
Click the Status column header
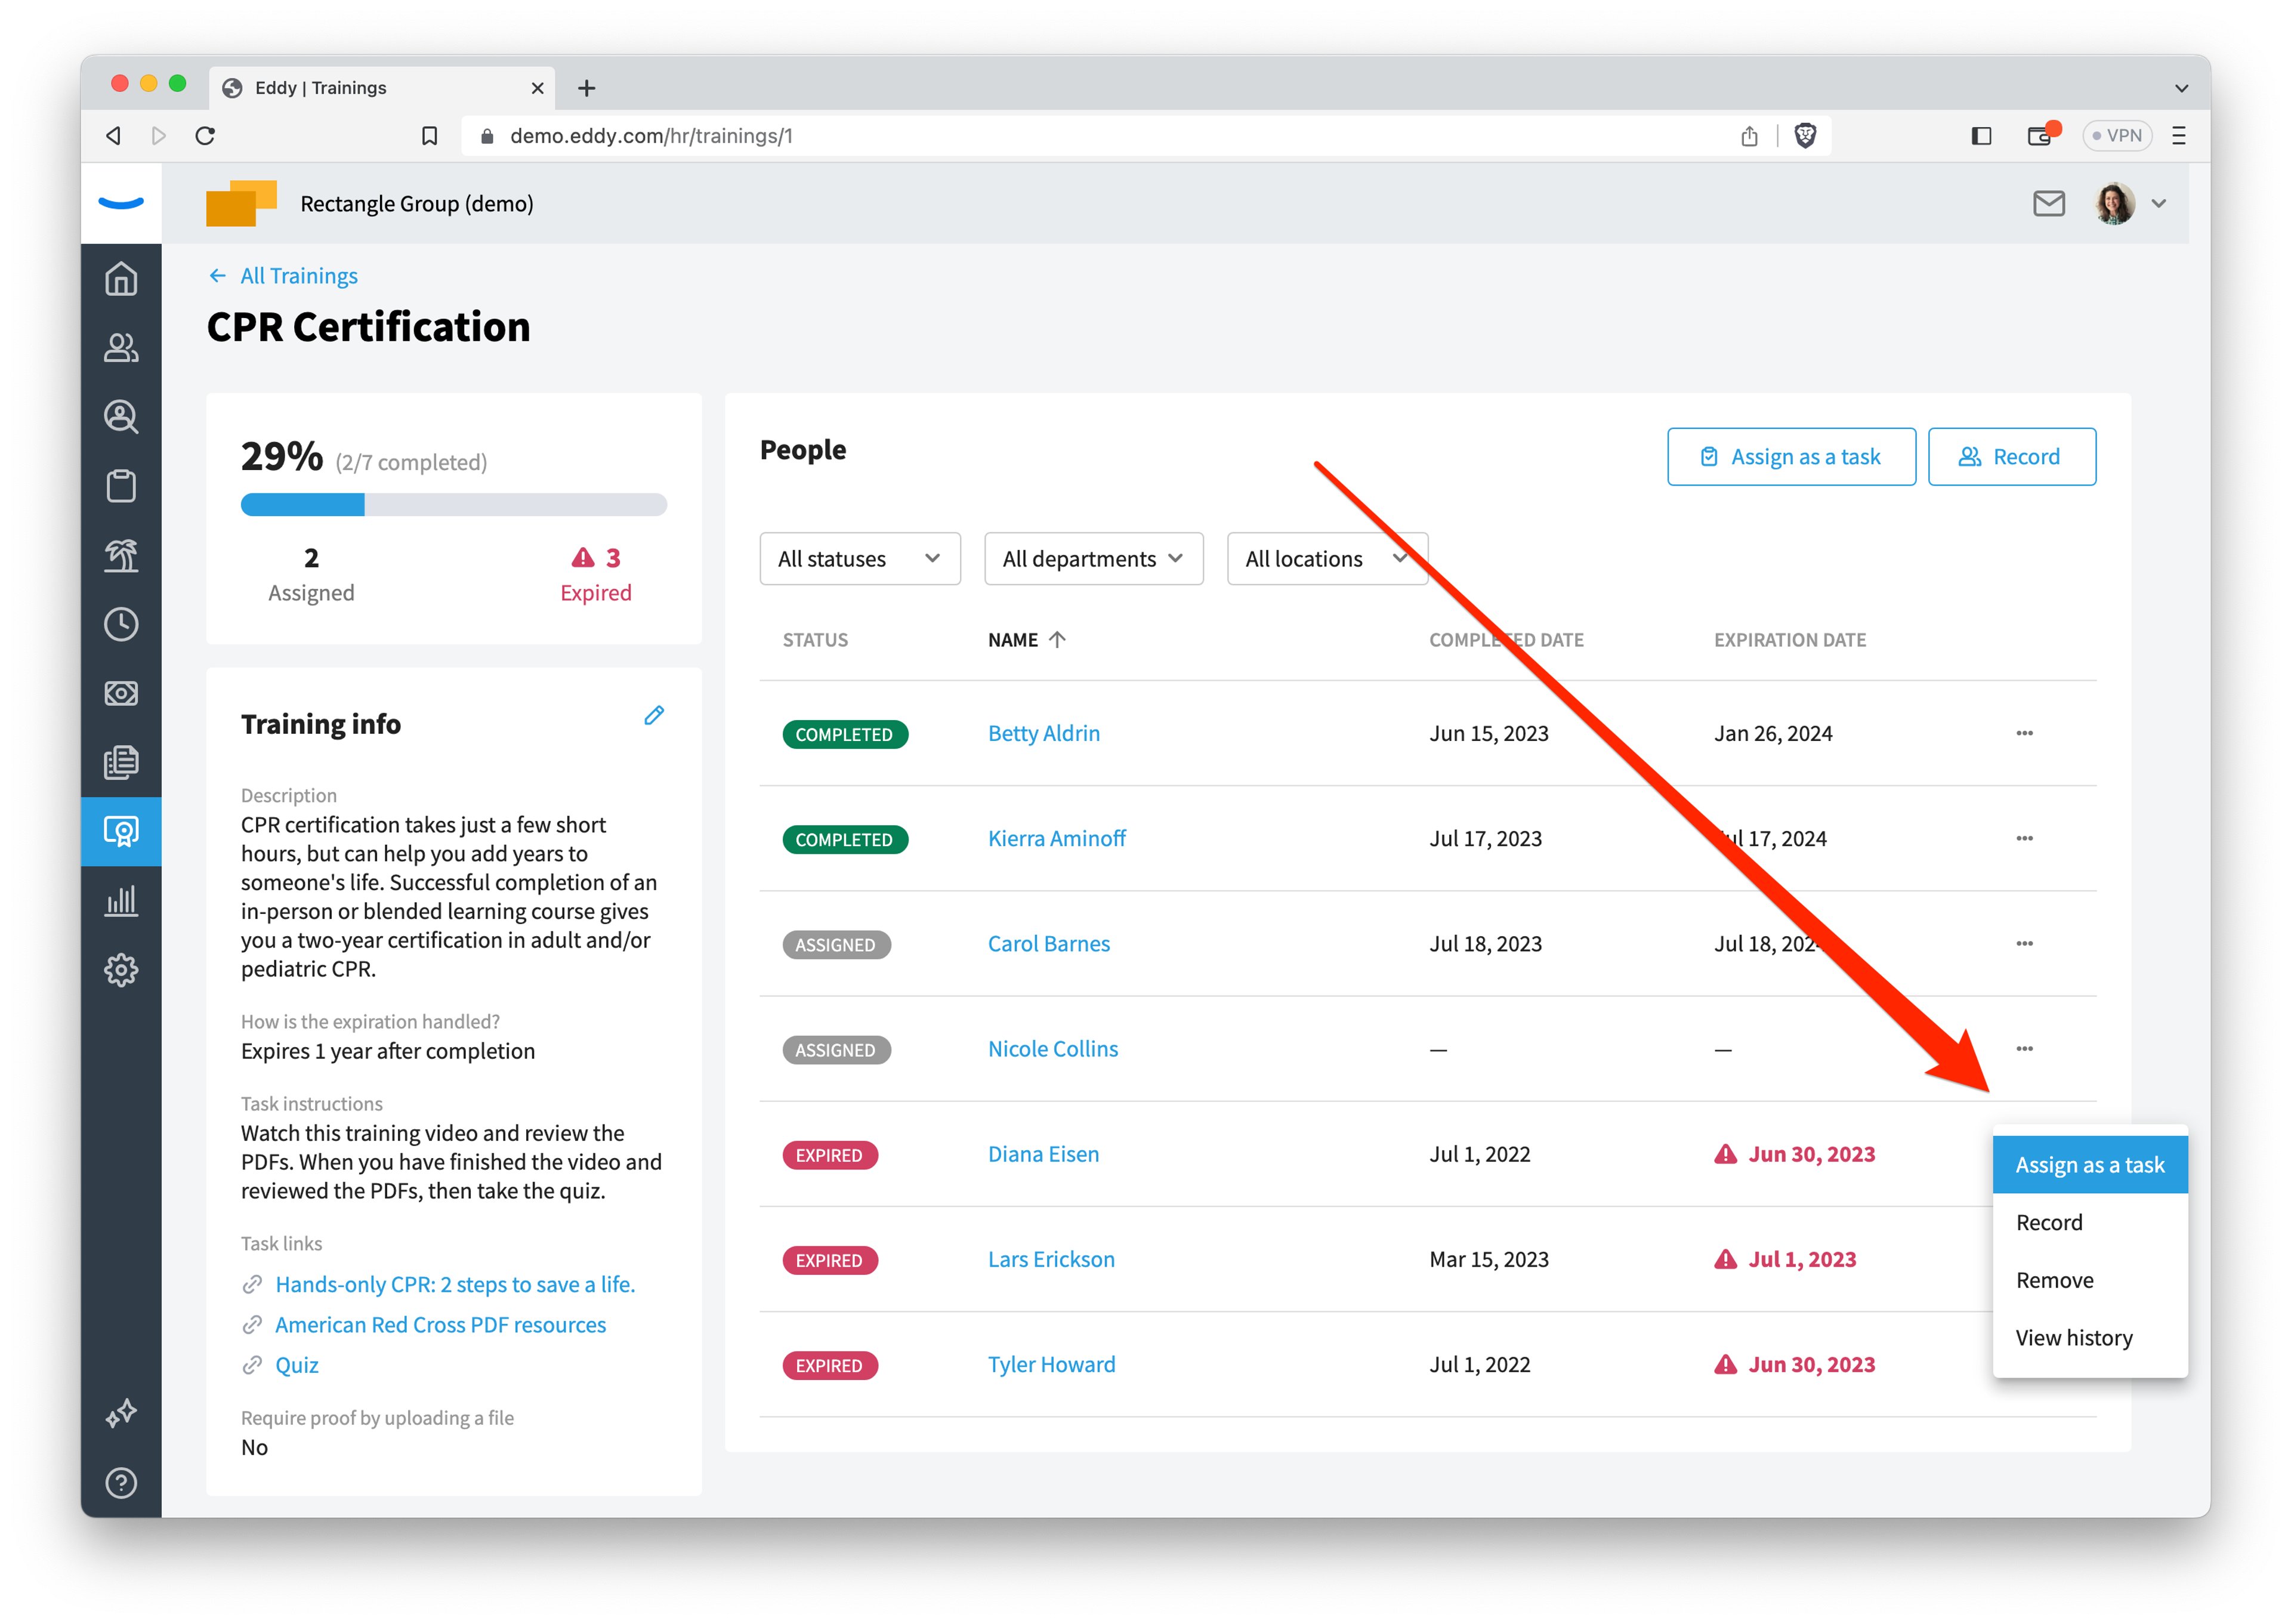(x=814, y=639)
